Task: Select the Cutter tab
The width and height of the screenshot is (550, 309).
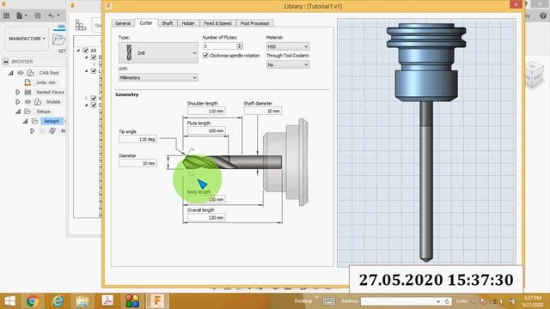Action: tap(146, 23)
